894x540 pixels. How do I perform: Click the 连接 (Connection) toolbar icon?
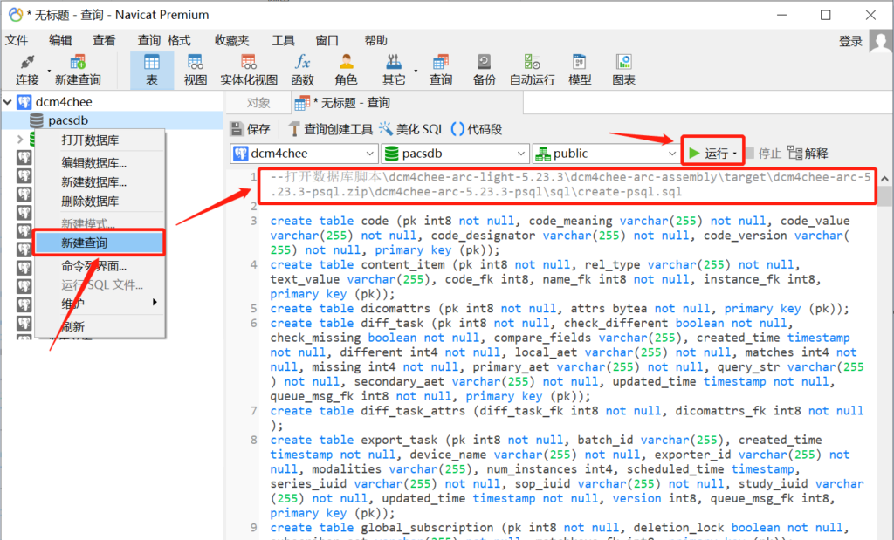[x=27, y=69]
